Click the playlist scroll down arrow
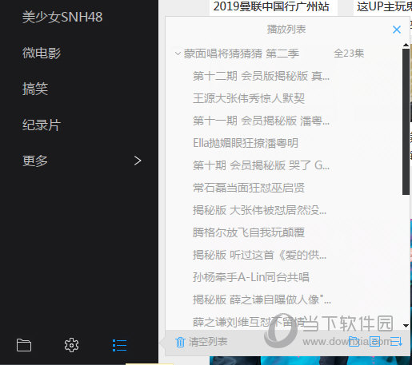 click(x=406, y=326)
